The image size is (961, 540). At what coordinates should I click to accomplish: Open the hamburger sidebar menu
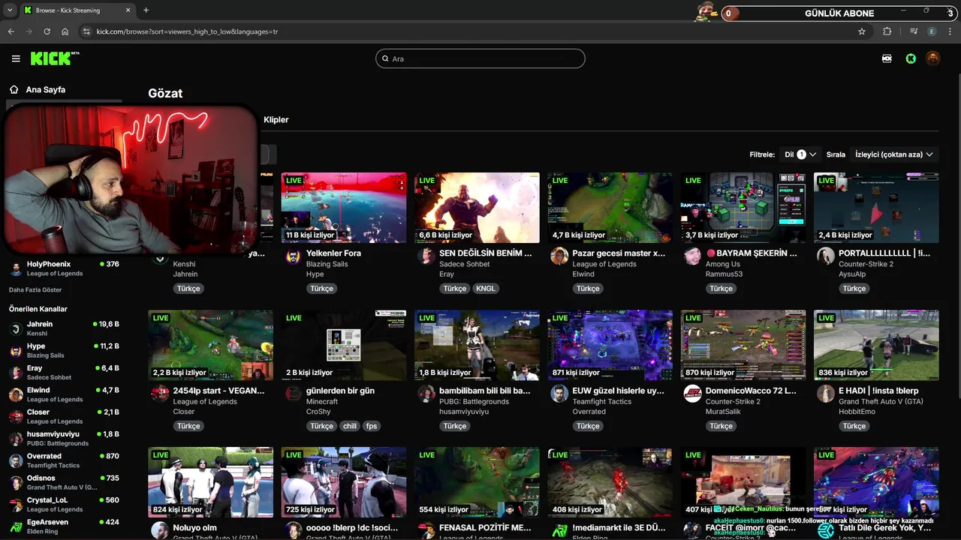[x=16, y=58]
